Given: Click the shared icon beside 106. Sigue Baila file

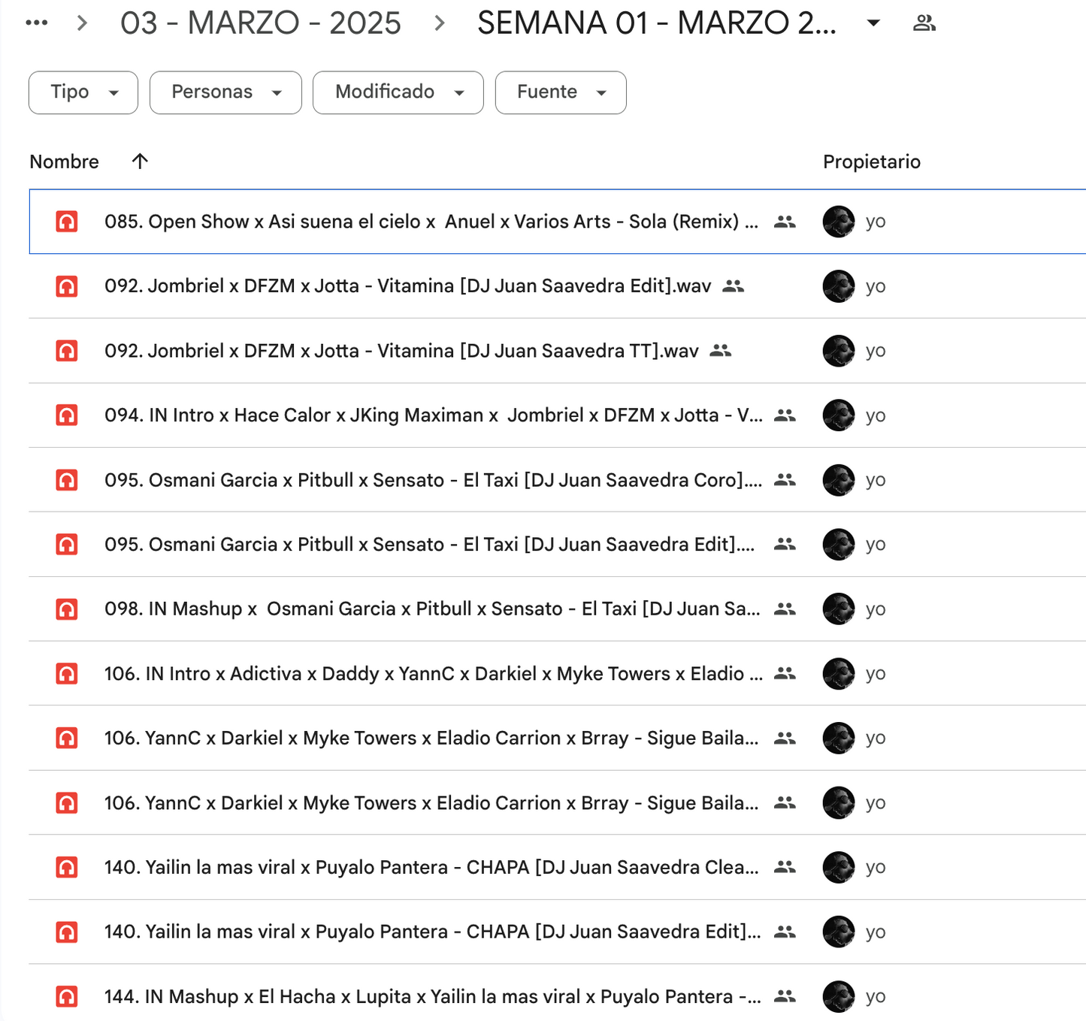Looking at the screenshot, I should tap(784, 738).
